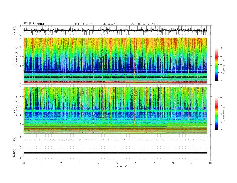
Task: Click the "8" kHz tick of ch.1 spectrogram
Action: tap(21, 47)
